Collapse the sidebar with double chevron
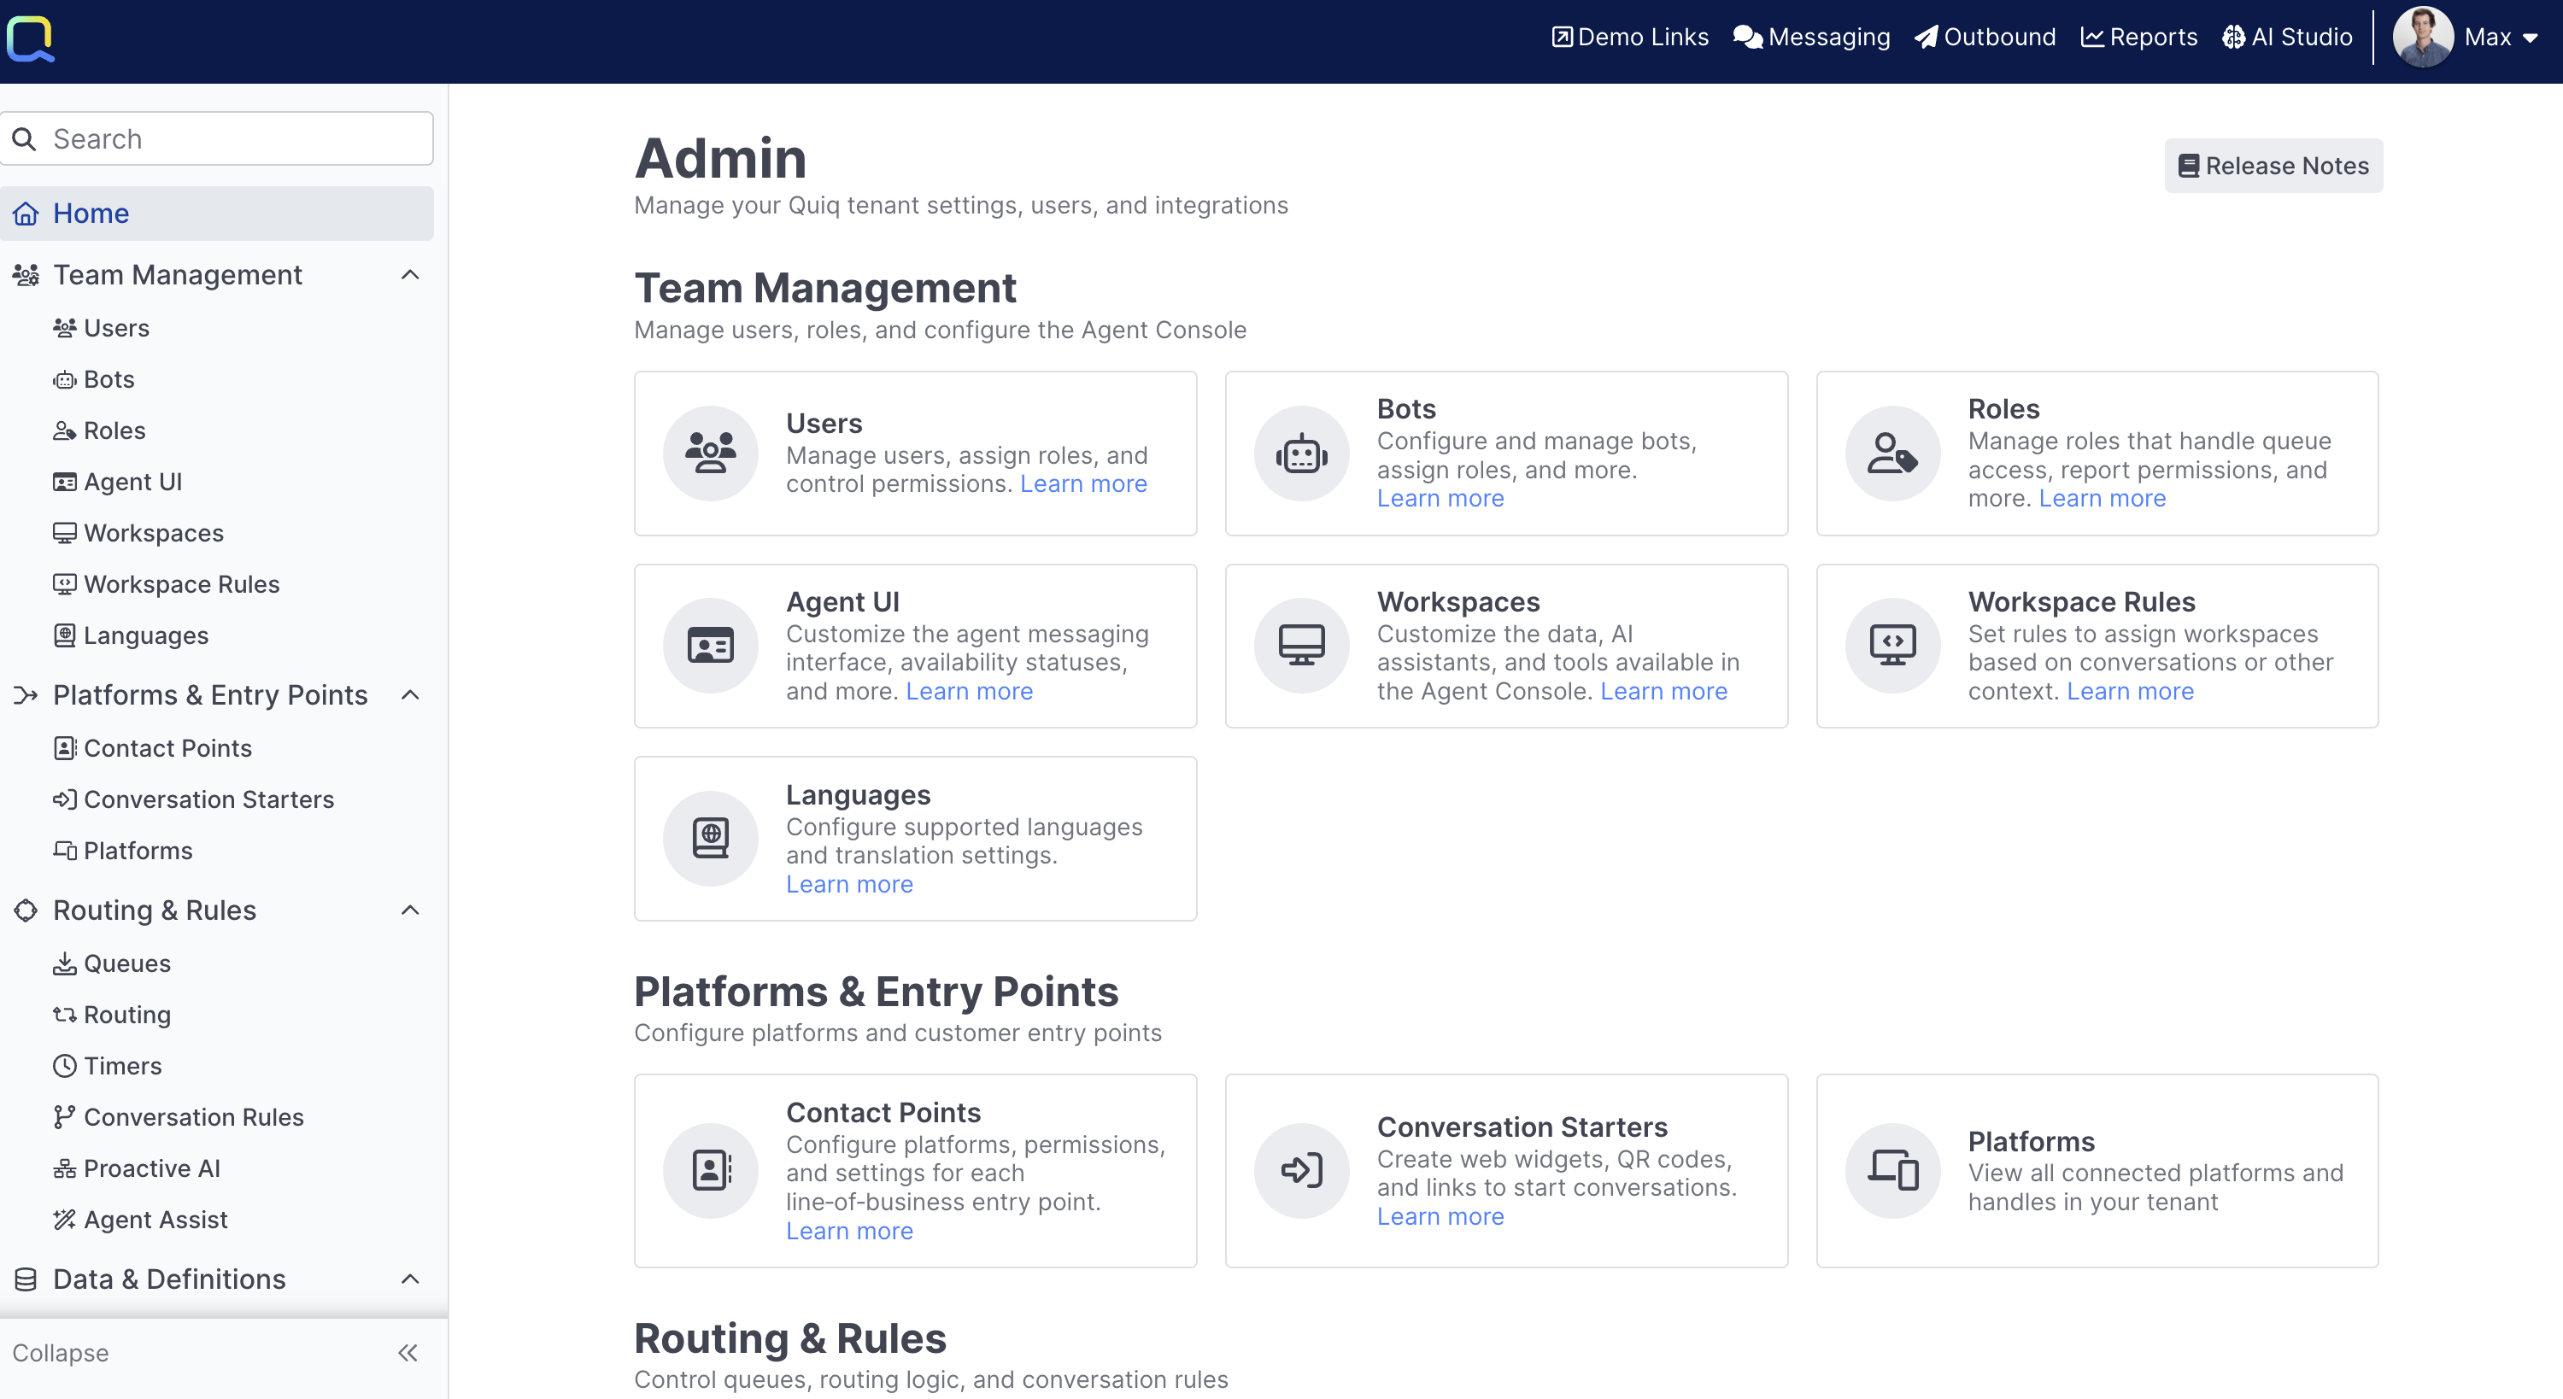This screenshot has height=1399, width=2563. point(408,1352)
